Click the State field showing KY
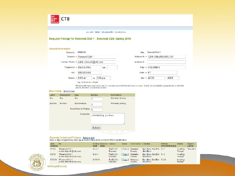 click(x=162, y=73)
